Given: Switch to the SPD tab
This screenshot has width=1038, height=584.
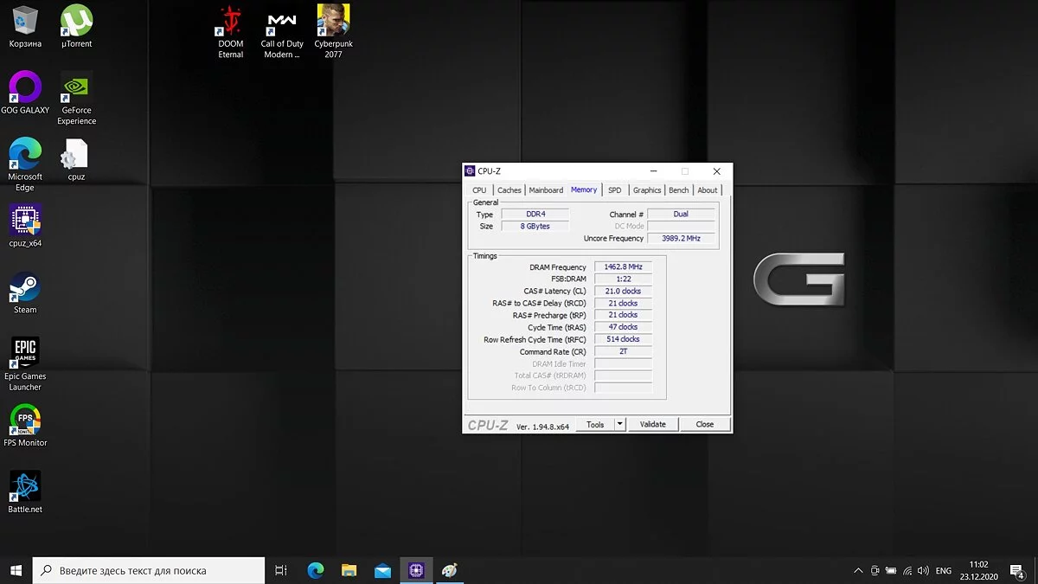Looking at the screenshot, I should pyautogui.click(x=614, y=190).
